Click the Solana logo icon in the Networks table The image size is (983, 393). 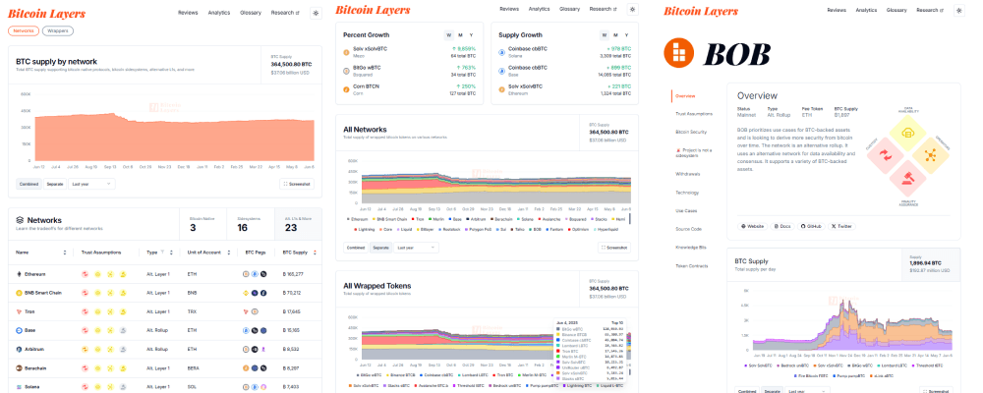click(19, 387)
